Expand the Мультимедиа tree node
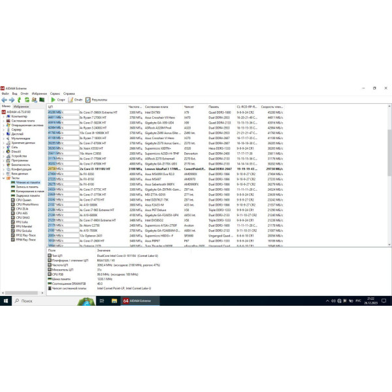392x392 pixels. [x=3, y=139]
